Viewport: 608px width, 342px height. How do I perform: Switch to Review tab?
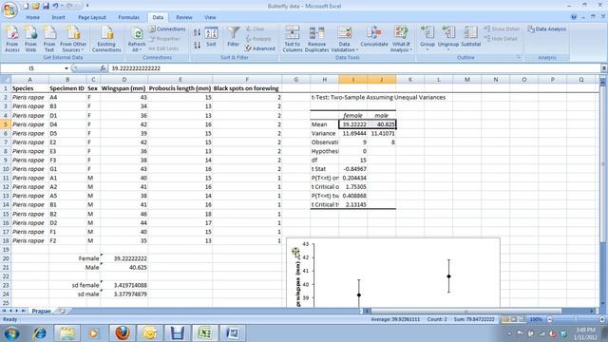point(183,17)
